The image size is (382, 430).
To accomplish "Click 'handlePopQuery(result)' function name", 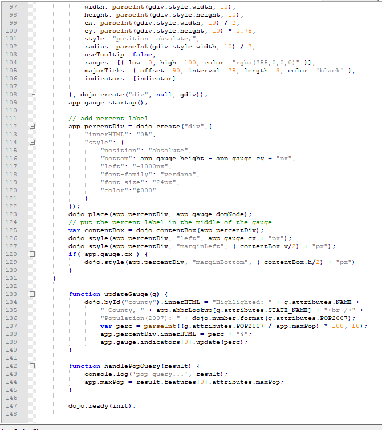I will point(148,366).
